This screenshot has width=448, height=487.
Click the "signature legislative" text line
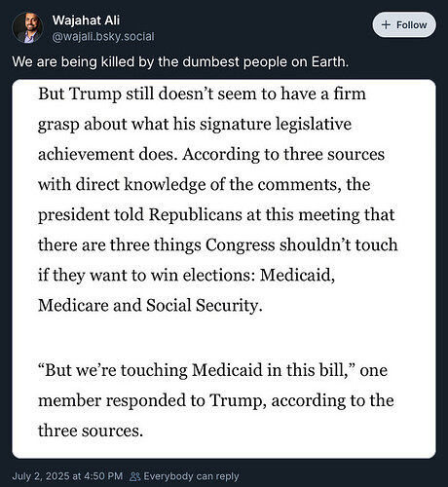[195, 125]
